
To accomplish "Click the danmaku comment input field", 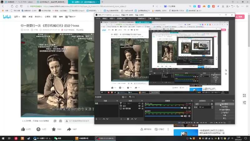I will (80, 121).
